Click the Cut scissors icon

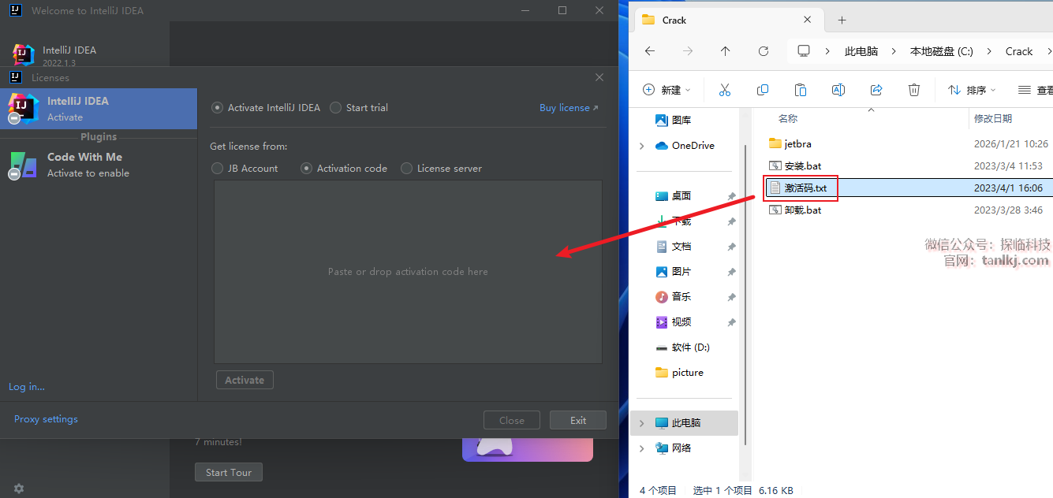tap(725, 90)
